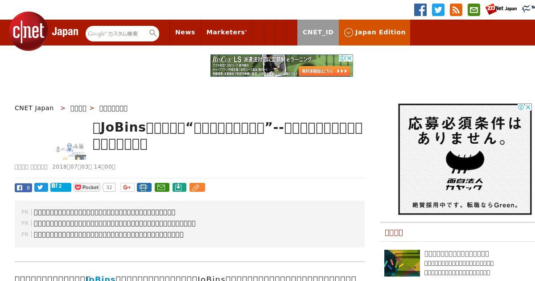Image resolution: width=535 pixels, height=281 pixels.
Task: Open the CNET_ID tab
Action: [x=318, y=32]
